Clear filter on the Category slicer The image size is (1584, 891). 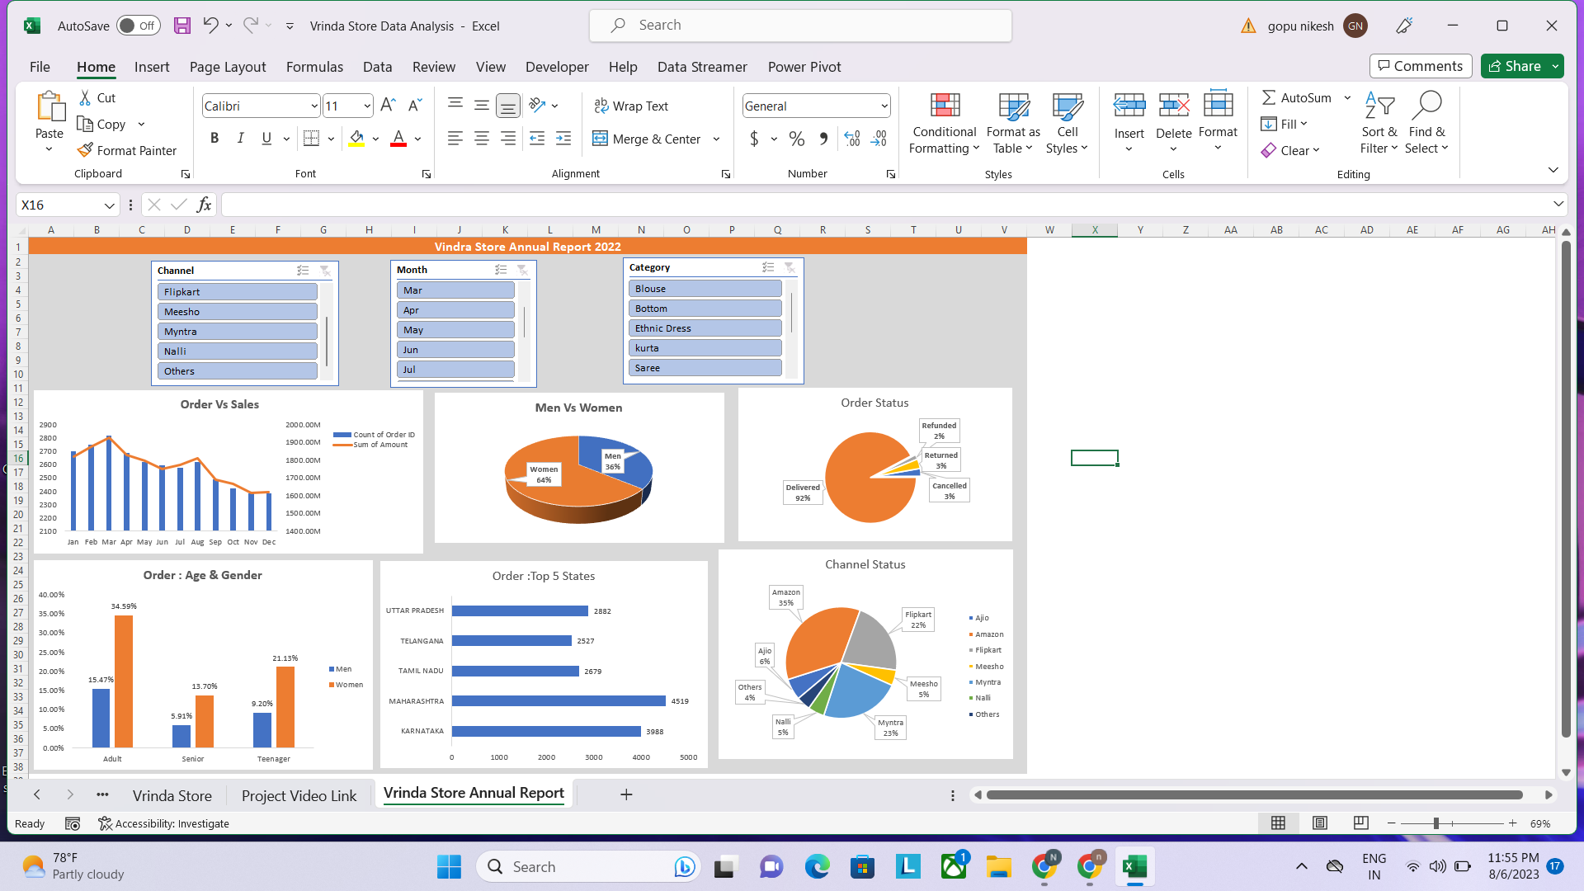(x=790, y=267)
